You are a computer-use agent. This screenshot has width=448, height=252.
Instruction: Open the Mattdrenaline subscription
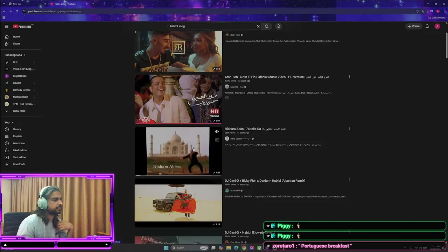coord(21,97)
